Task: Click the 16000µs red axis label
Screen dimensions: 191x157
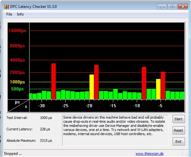Action: click(18, 31)
